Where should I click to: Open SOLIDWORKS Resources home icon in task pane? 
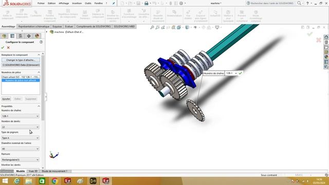[326, 37]
